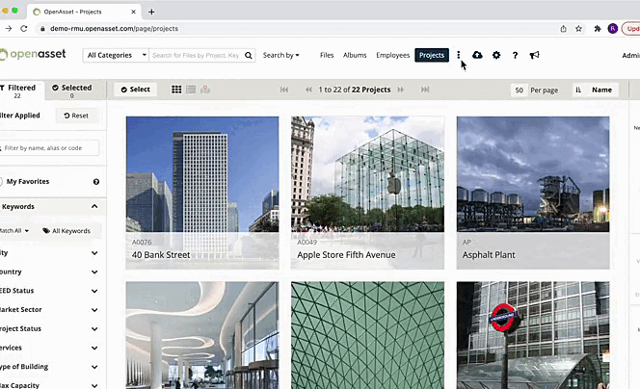Screen dimensions: 640x389
Task: Open the green glass roof project thumbnail
Action: tap(367, 335)
